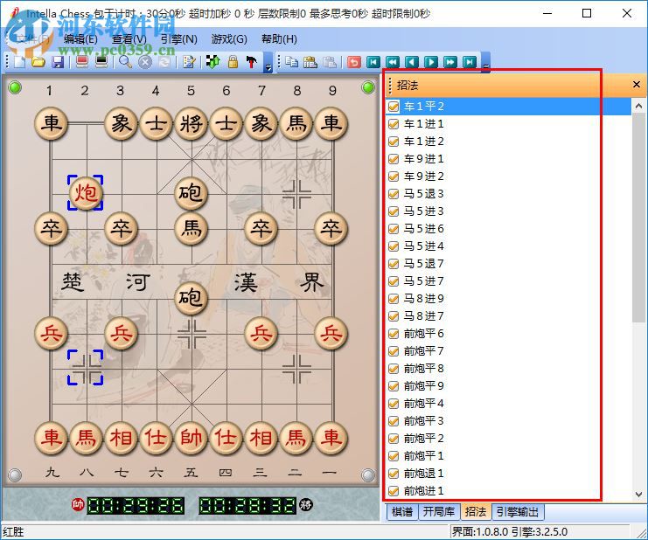Image resolution: width=648 pixels, height=540 pixels.
Task: Click the gray refresh arrows icon
Action: [164, 62]
